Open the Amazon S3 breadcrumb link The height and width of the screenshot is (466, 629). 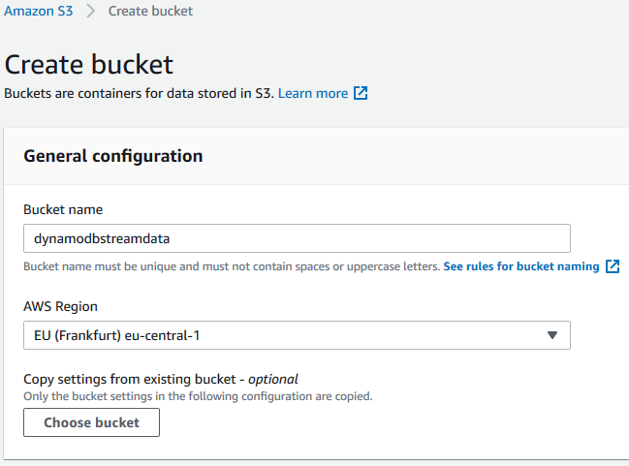39,11
